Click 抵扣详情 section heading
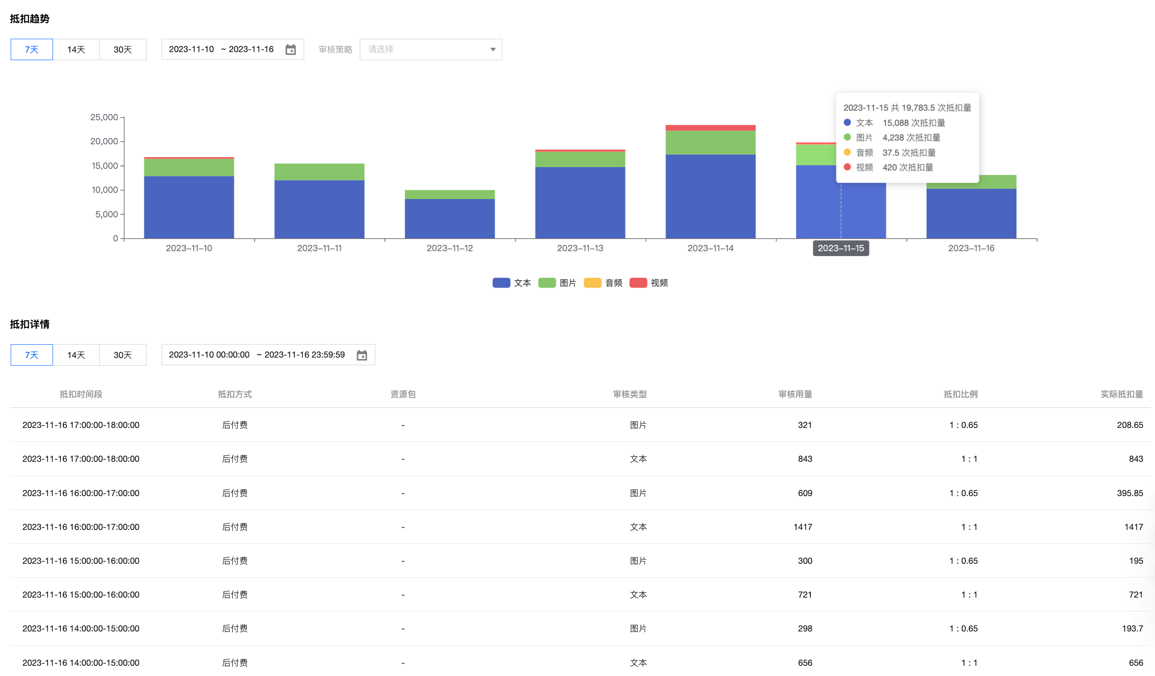This screenshot has height=676, width=1155. tap(30, 325)
